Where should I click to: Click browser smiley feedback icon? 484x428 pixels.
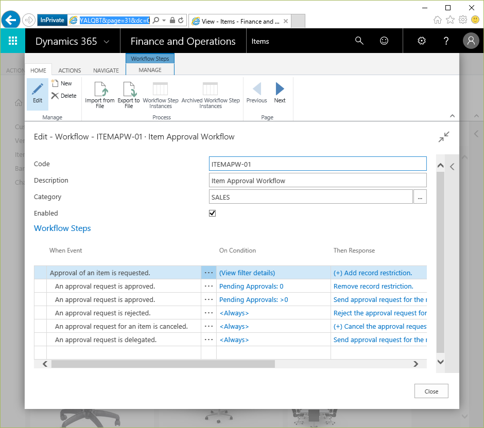(475, 20)
